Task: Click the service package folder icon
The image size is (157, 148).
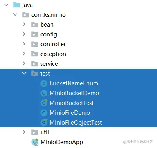Action: (x=35, y=63)
